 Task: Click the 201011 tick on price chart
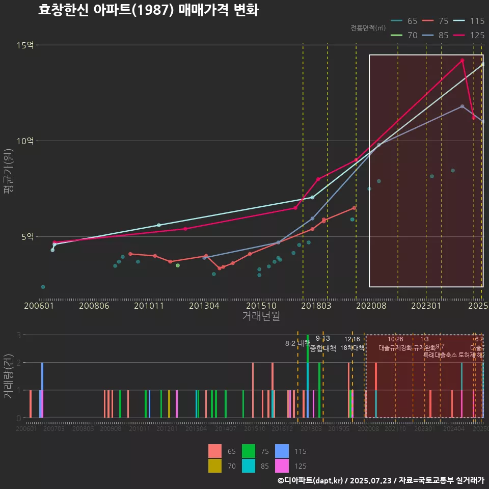point(149,306)
